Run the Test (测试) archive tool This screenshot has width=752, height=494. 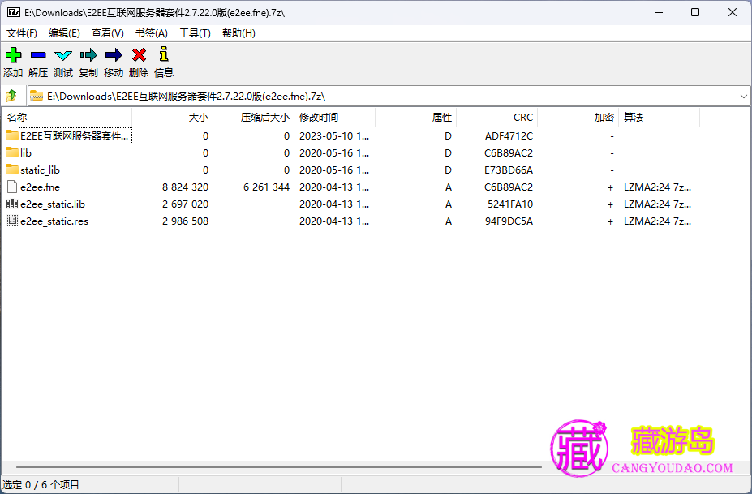point(63,56)
